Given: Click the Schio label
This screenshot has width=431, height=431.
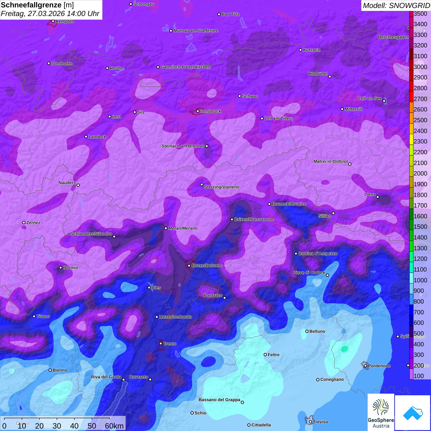Looking at the screenshot, I should click(x=200, y=413).
